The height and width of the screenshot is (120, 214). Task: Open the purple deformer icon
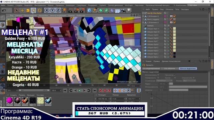(x=112, y=10)
